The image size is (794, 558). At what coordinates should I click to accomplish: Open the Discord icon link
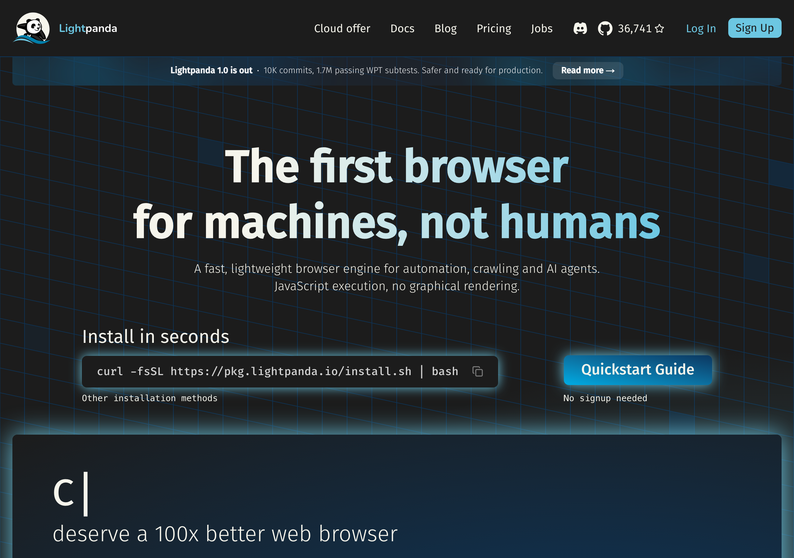click(x=580, y=28)
